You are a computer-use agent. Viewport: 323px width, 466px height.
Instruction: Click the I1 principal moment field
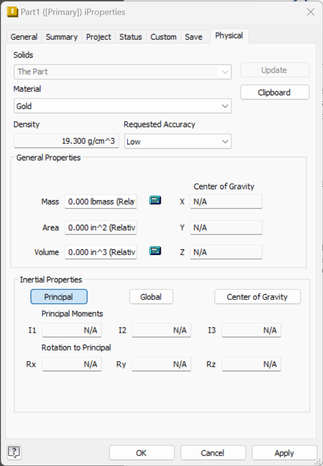coord(72,330)
